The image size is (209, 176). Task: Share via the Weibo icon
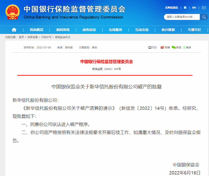click(x=162, y=47)
